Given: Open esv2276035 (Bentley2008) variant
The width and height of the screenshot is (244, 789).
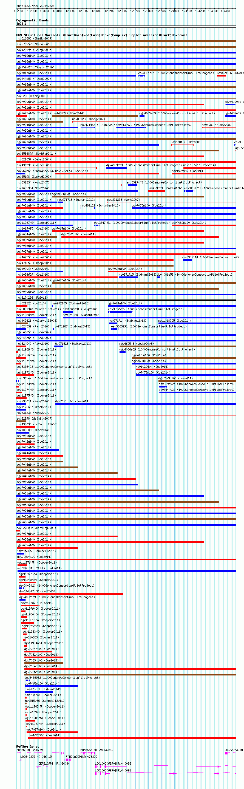Looking at the screenshot, I should click(x=36, y=528).
